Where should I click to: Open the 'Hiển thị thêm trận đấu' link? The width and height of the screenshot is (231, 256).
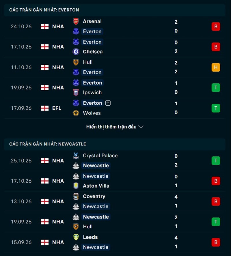111,127
